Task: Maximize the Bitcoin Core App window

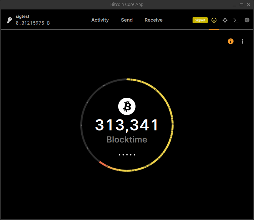Action: (241, 5)
